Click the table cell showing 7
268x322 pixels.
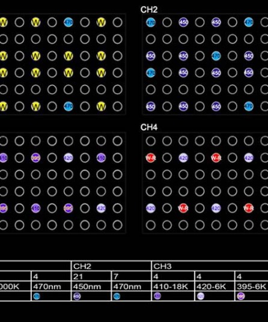131,276
